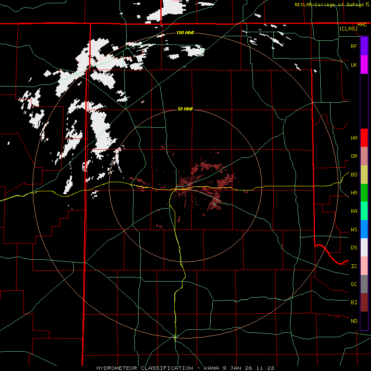
Task: Click the DS white legend swatch
Action: 364,247
